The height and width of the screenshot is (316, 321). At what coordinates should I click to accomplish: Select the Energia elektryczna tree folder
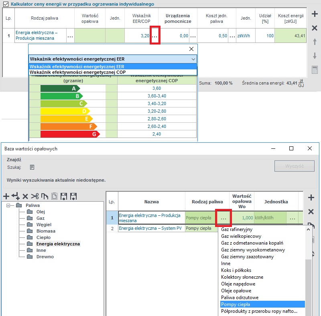coord(53,244)
